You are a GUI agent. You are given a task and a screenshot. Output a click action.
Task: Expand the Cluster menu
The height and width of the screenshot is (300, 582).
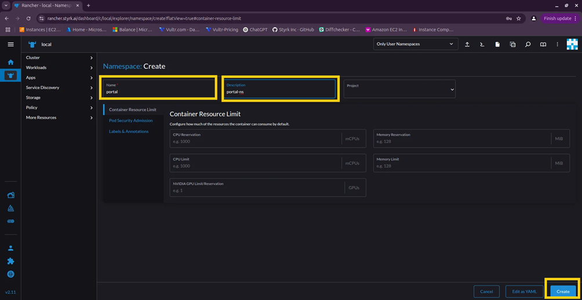59,57
